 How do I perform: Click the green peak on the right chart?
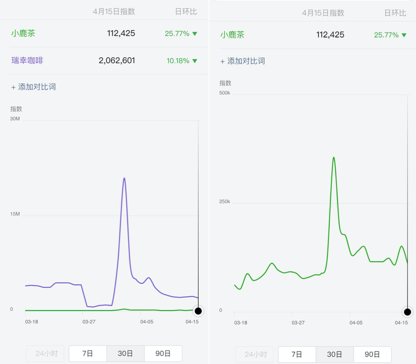point(334,158)
